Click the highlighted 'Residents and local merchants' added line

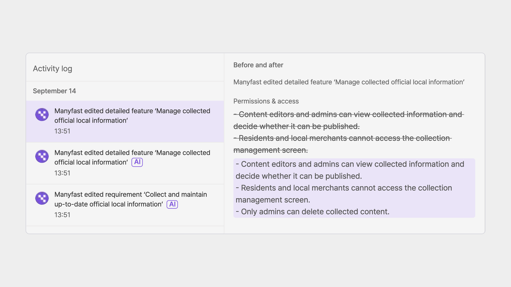click(344, 194)
